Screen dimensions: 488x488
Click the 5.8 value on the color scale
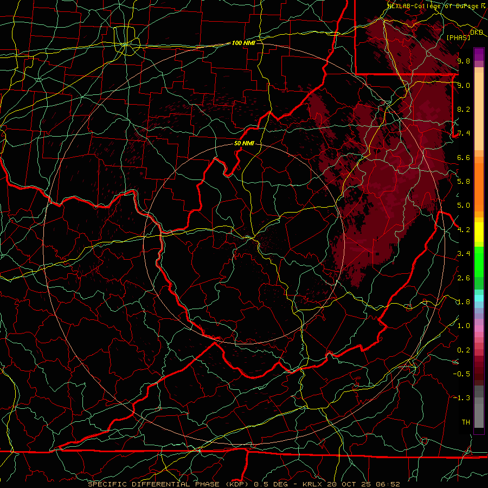464,182
